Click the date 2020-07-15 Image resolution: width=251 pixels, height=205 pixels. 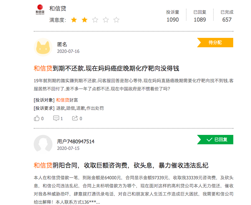[x=68, y=148]
